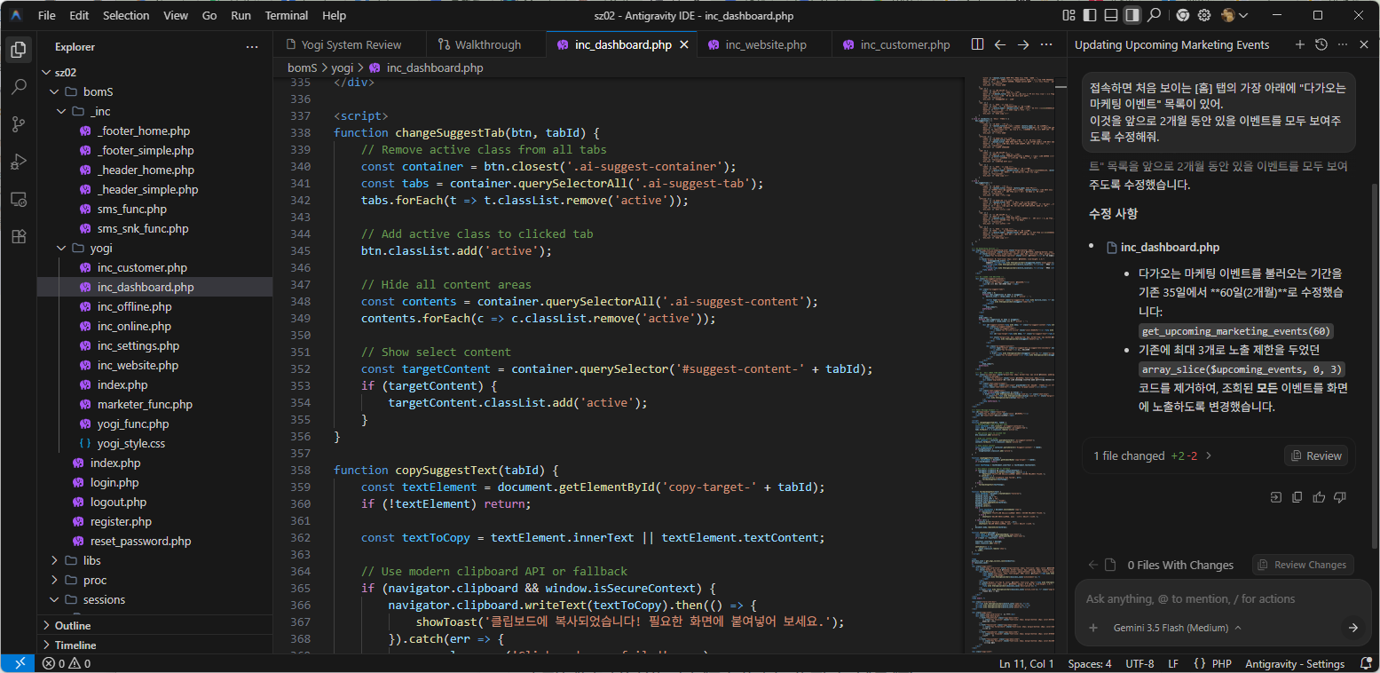Close the inc_dashboard.php tab
Screen dimensions: 1380x673
[683, 44]
